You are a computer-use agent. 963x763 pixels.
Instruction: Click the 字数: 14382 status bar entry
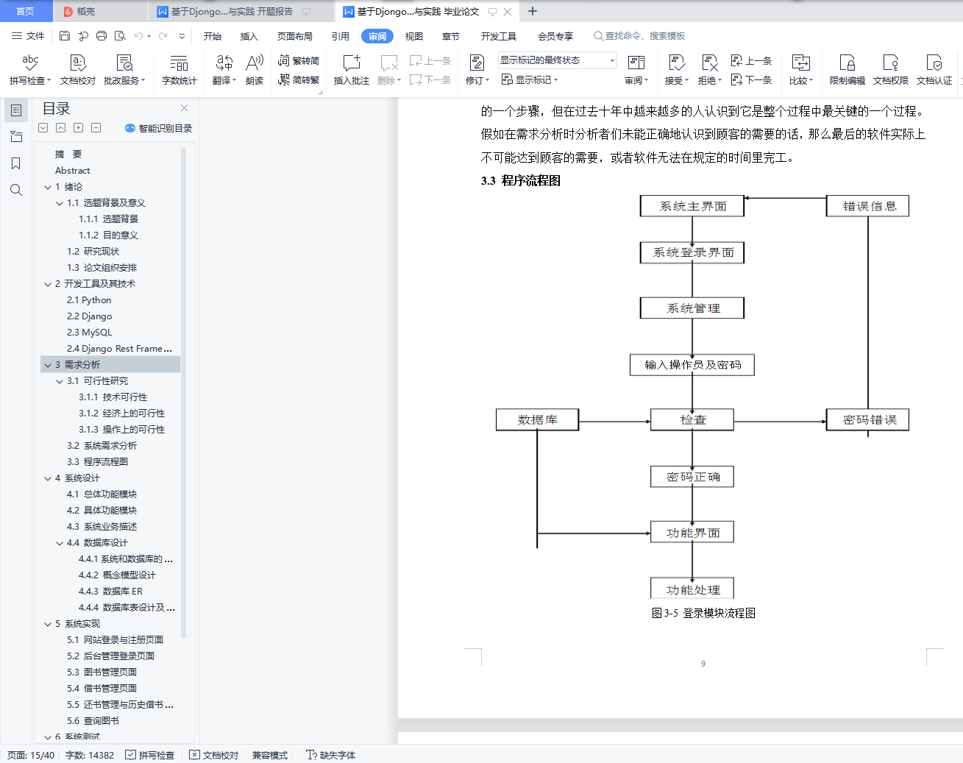pyautogui.click(x=90, y=755)
